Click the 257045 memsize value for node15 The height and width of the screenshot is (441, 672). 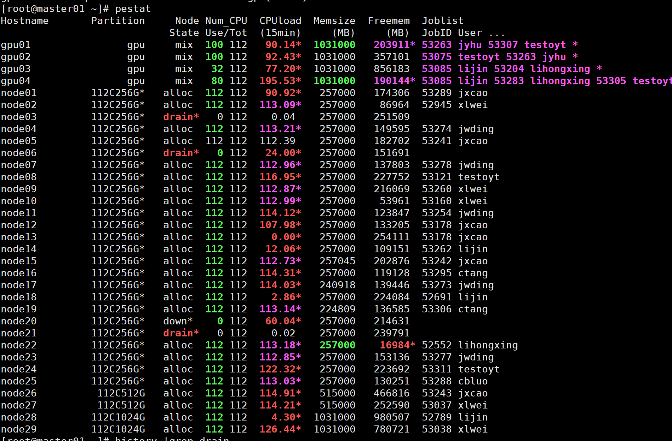337,261
